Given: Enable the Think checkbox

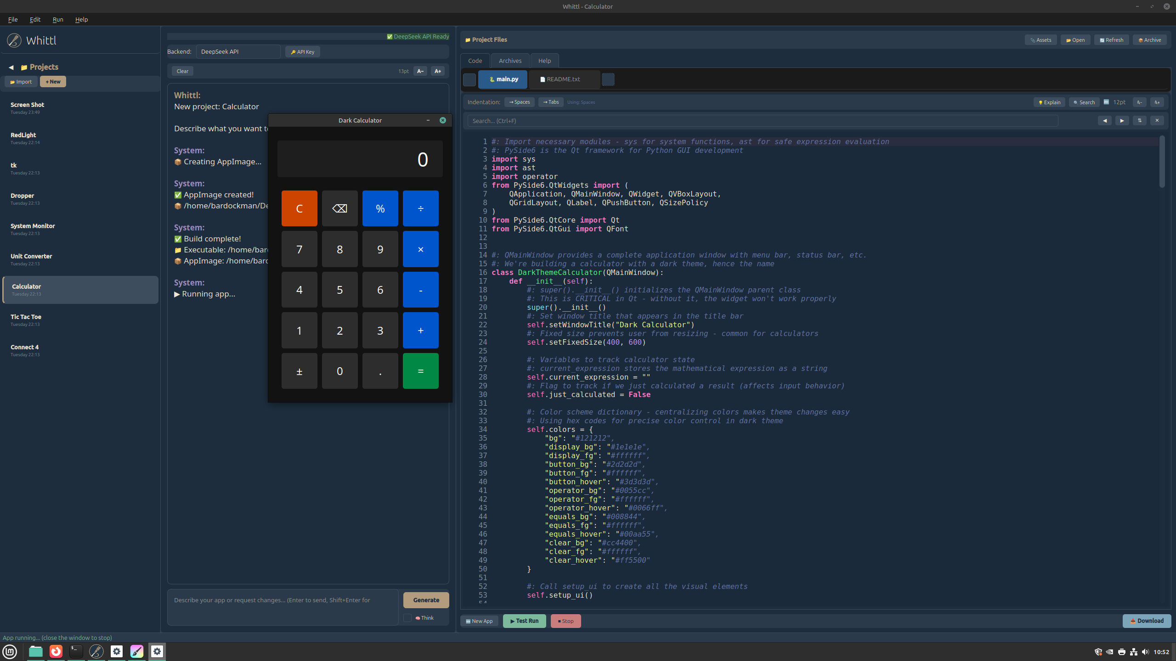Looking at the screenshot, I should pyautogui.click(x=407, y=618).
